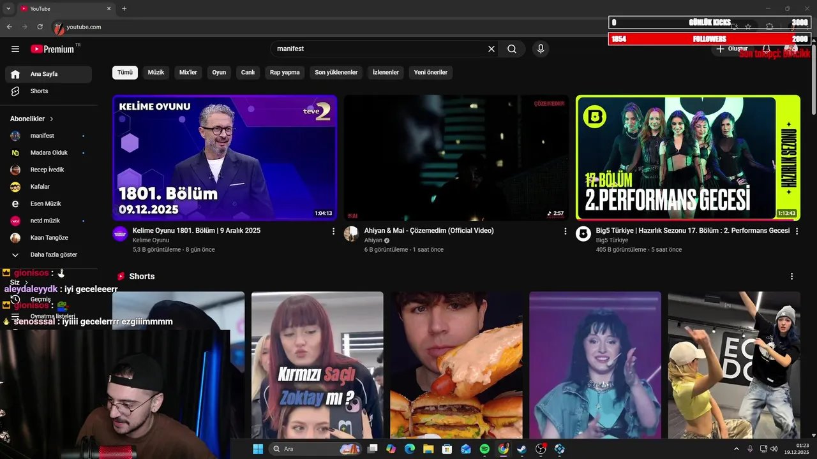Screen dimensions: 817x459
Task: Click the taskbar search box 'Ara'
Action: [x=315, y=449]
